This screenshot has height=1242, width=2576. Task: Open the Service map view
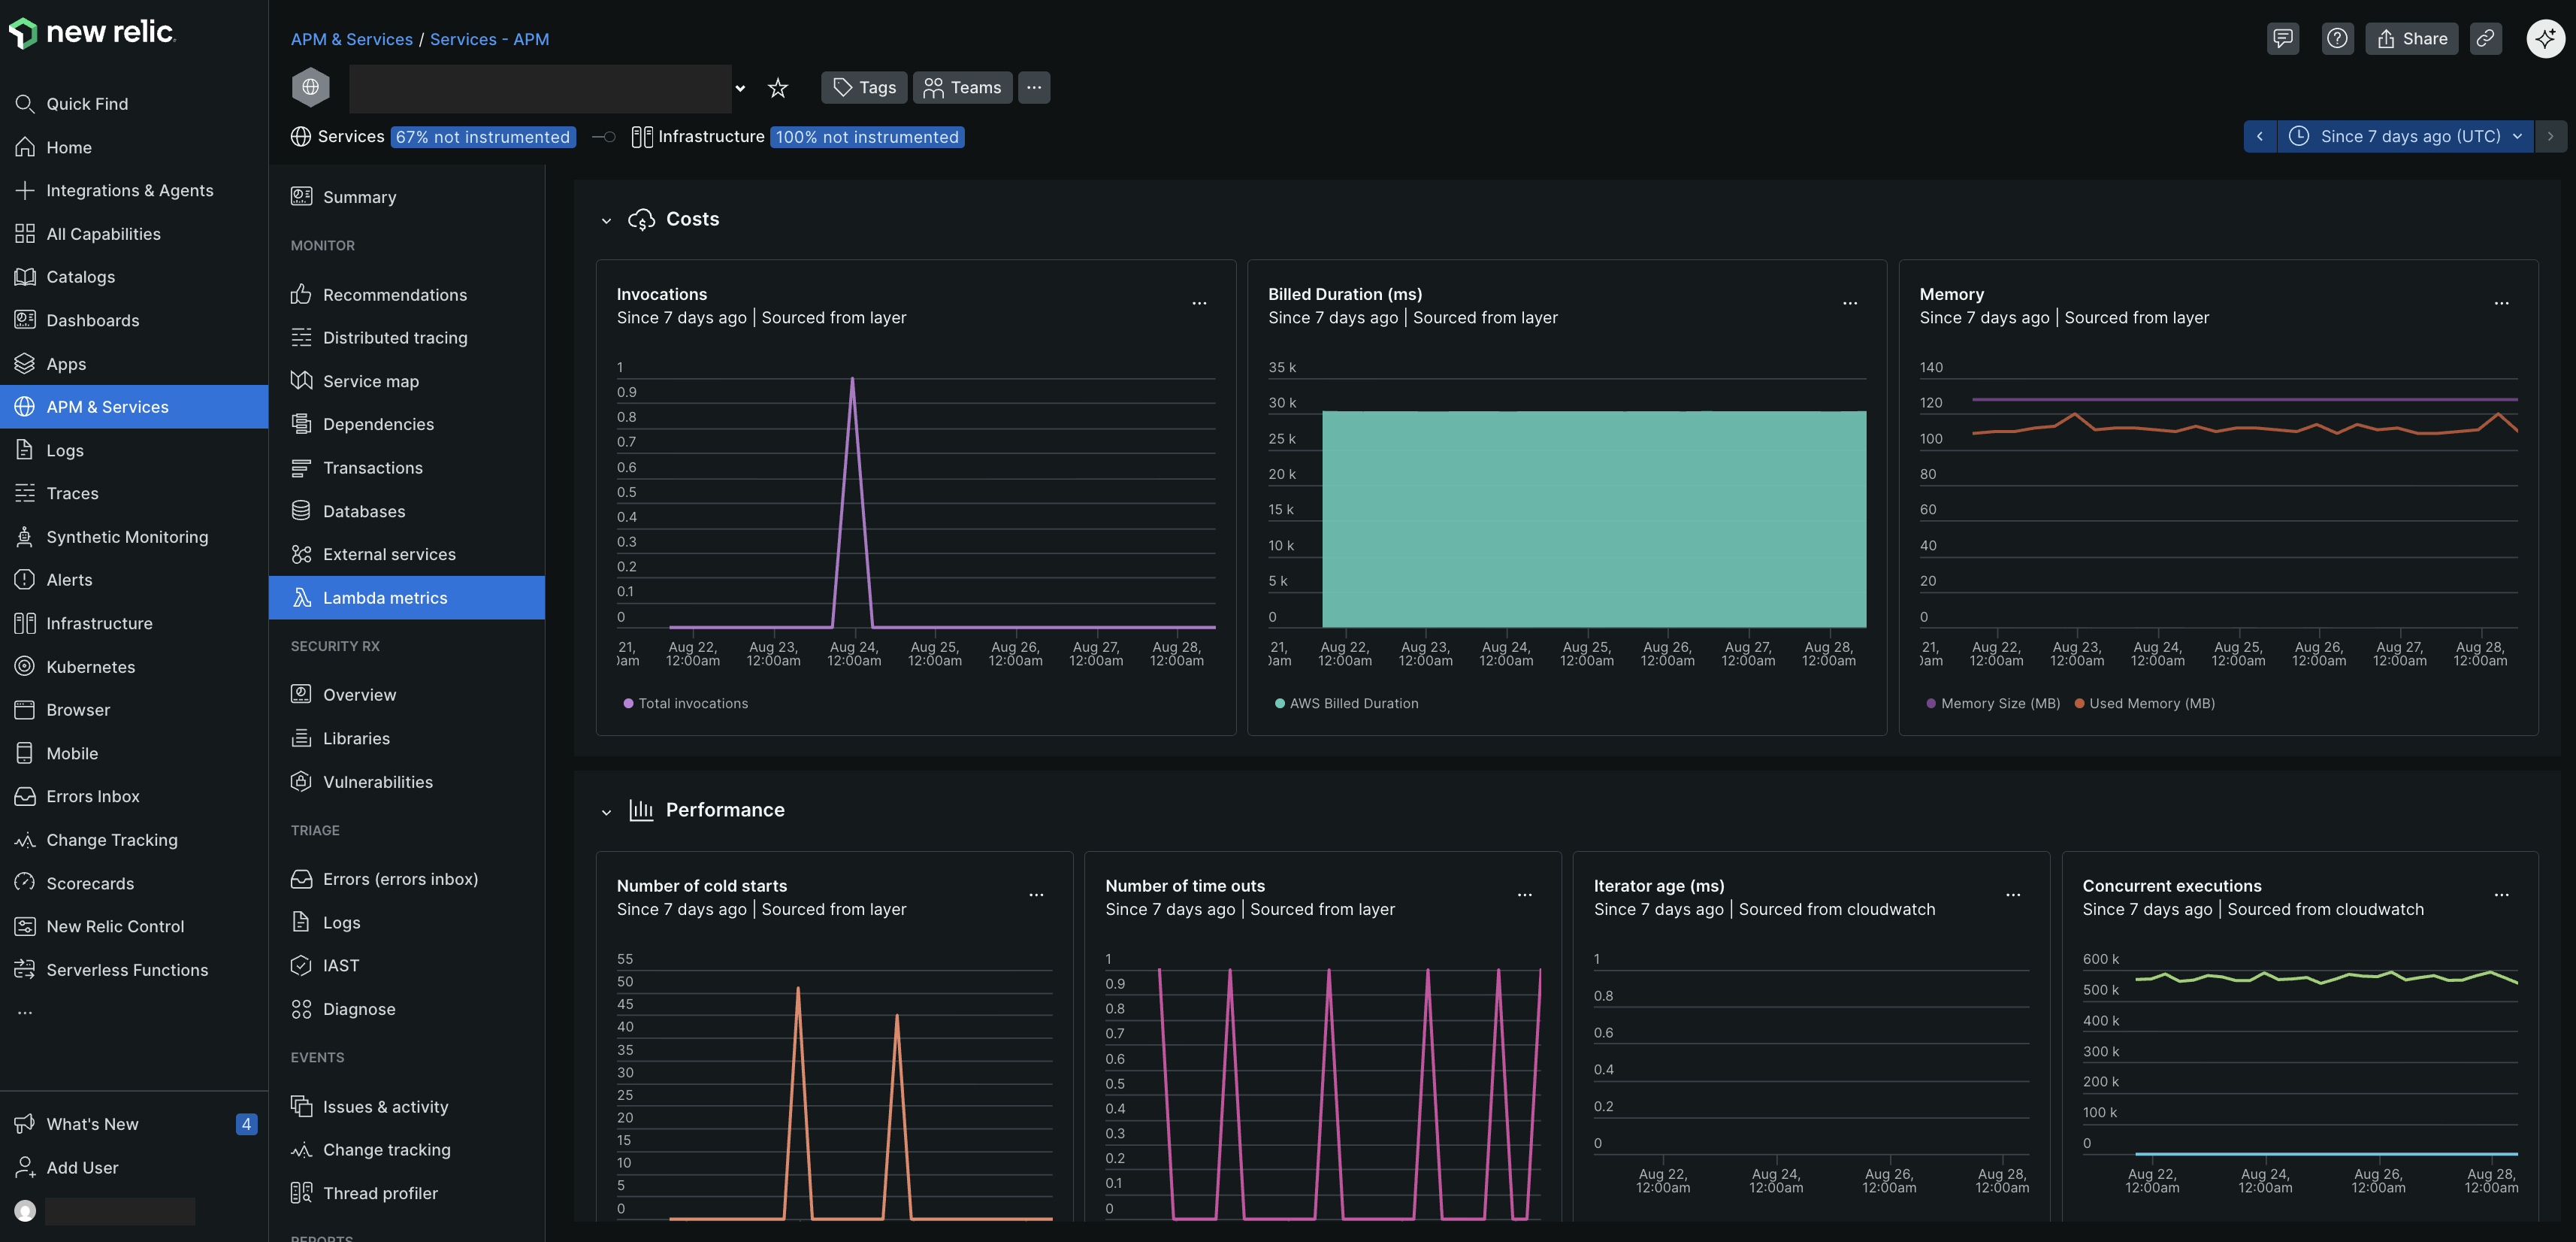[x=370, y=380]
